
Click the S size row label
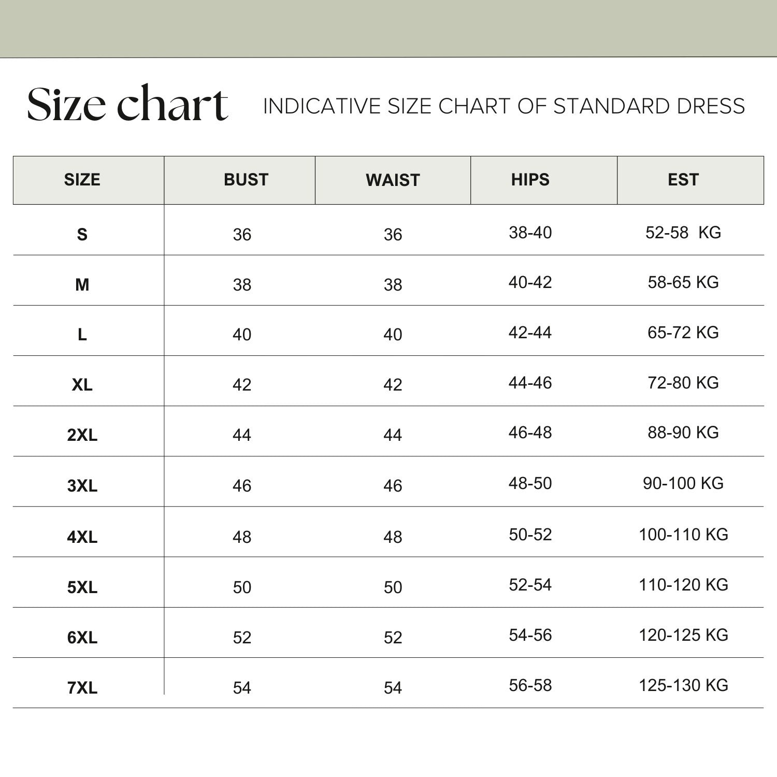82,235
